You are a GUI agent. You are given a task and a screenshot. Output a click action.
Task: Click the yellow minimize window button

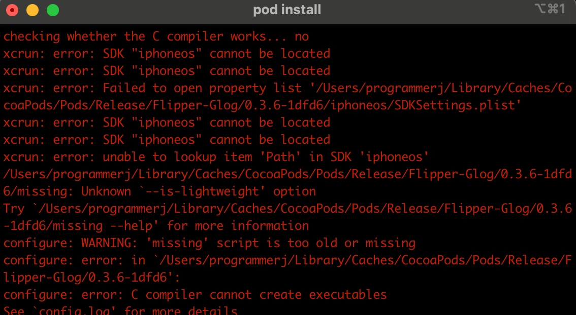point(33,10)
